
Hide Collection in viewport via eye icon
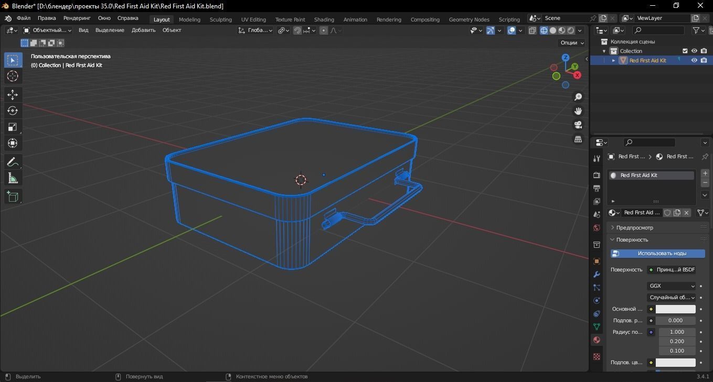pyautogui.click(x=694, y=51)
